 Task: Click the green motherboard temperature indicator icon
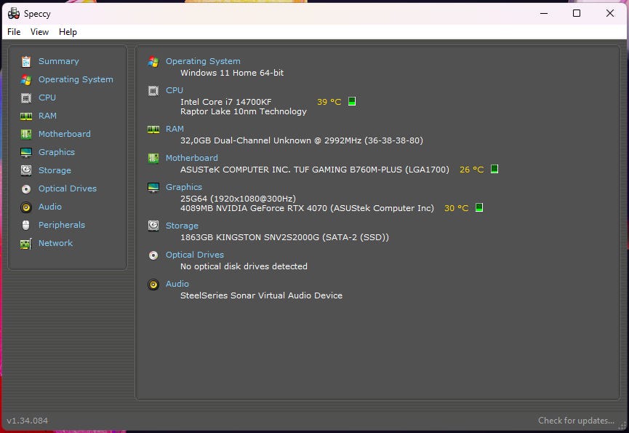[x=494, y=169]
